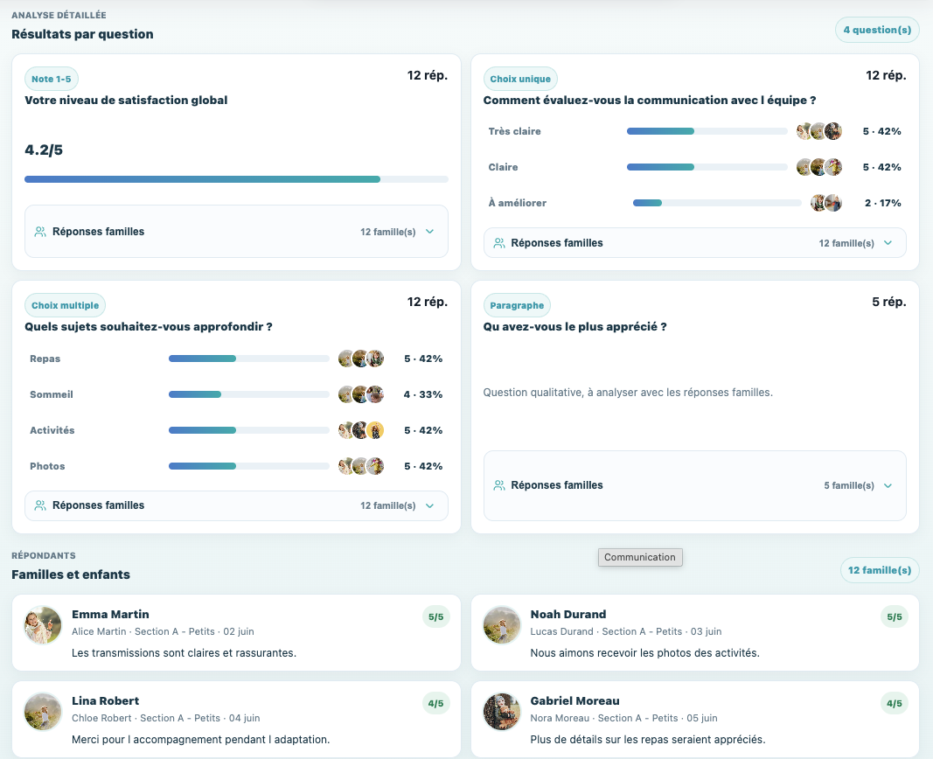933x759 pixels.
Task: Expand the 5 famille(s) paragraph responses
Action: click(694, 485)
